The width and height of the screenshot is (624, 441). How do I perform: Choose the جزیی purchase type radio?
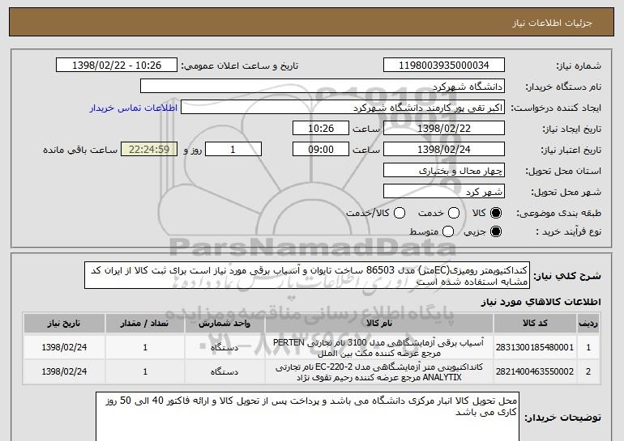[496, 231]
